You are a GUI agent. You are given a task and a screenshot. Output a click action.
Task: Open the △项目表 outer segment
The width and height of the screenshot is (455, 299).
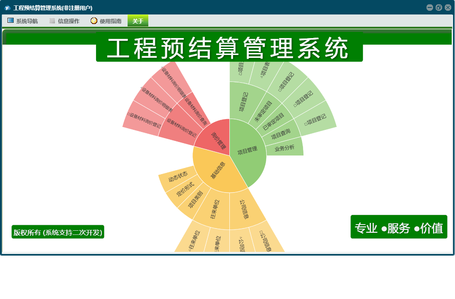265,72
